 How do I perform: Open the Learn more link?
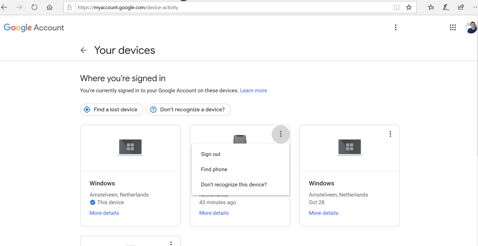253,91
